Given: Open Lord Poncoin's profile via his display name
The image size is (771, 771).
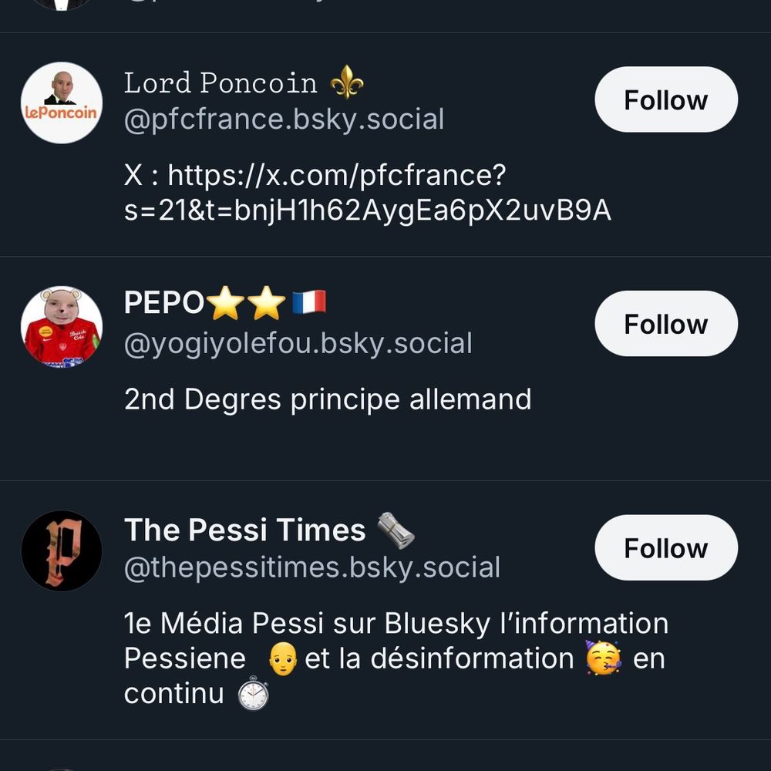Looking at the screenshot, I should tap(220, 82).
